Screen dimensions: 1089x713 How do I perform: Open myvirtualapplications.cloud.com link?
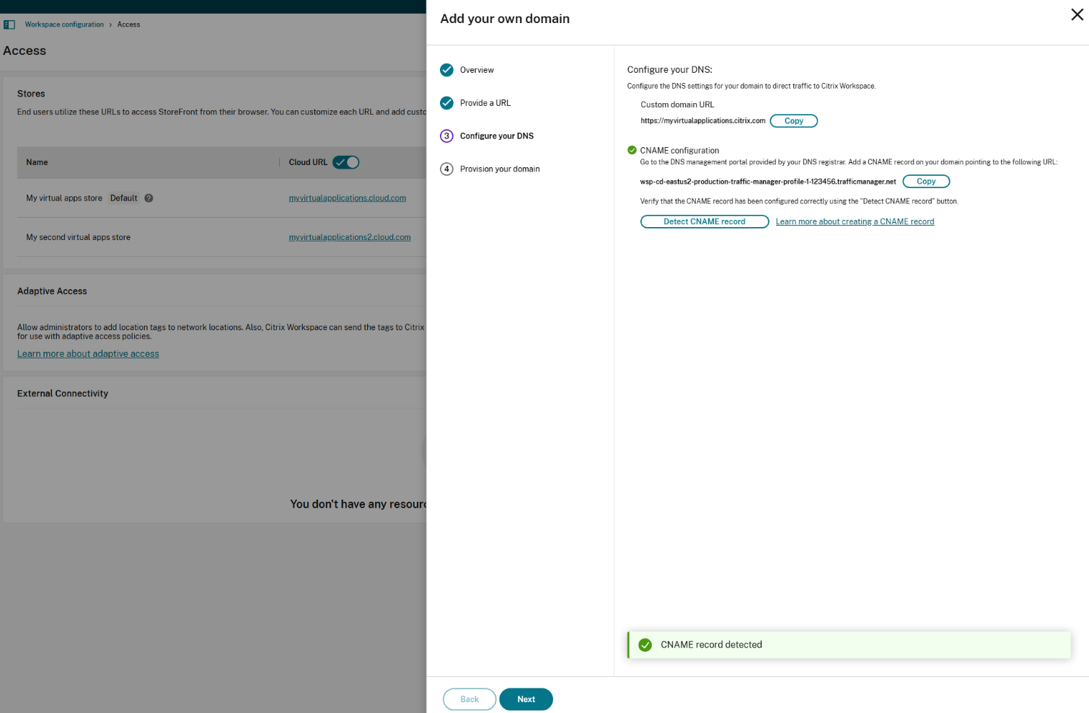point(348,198)
